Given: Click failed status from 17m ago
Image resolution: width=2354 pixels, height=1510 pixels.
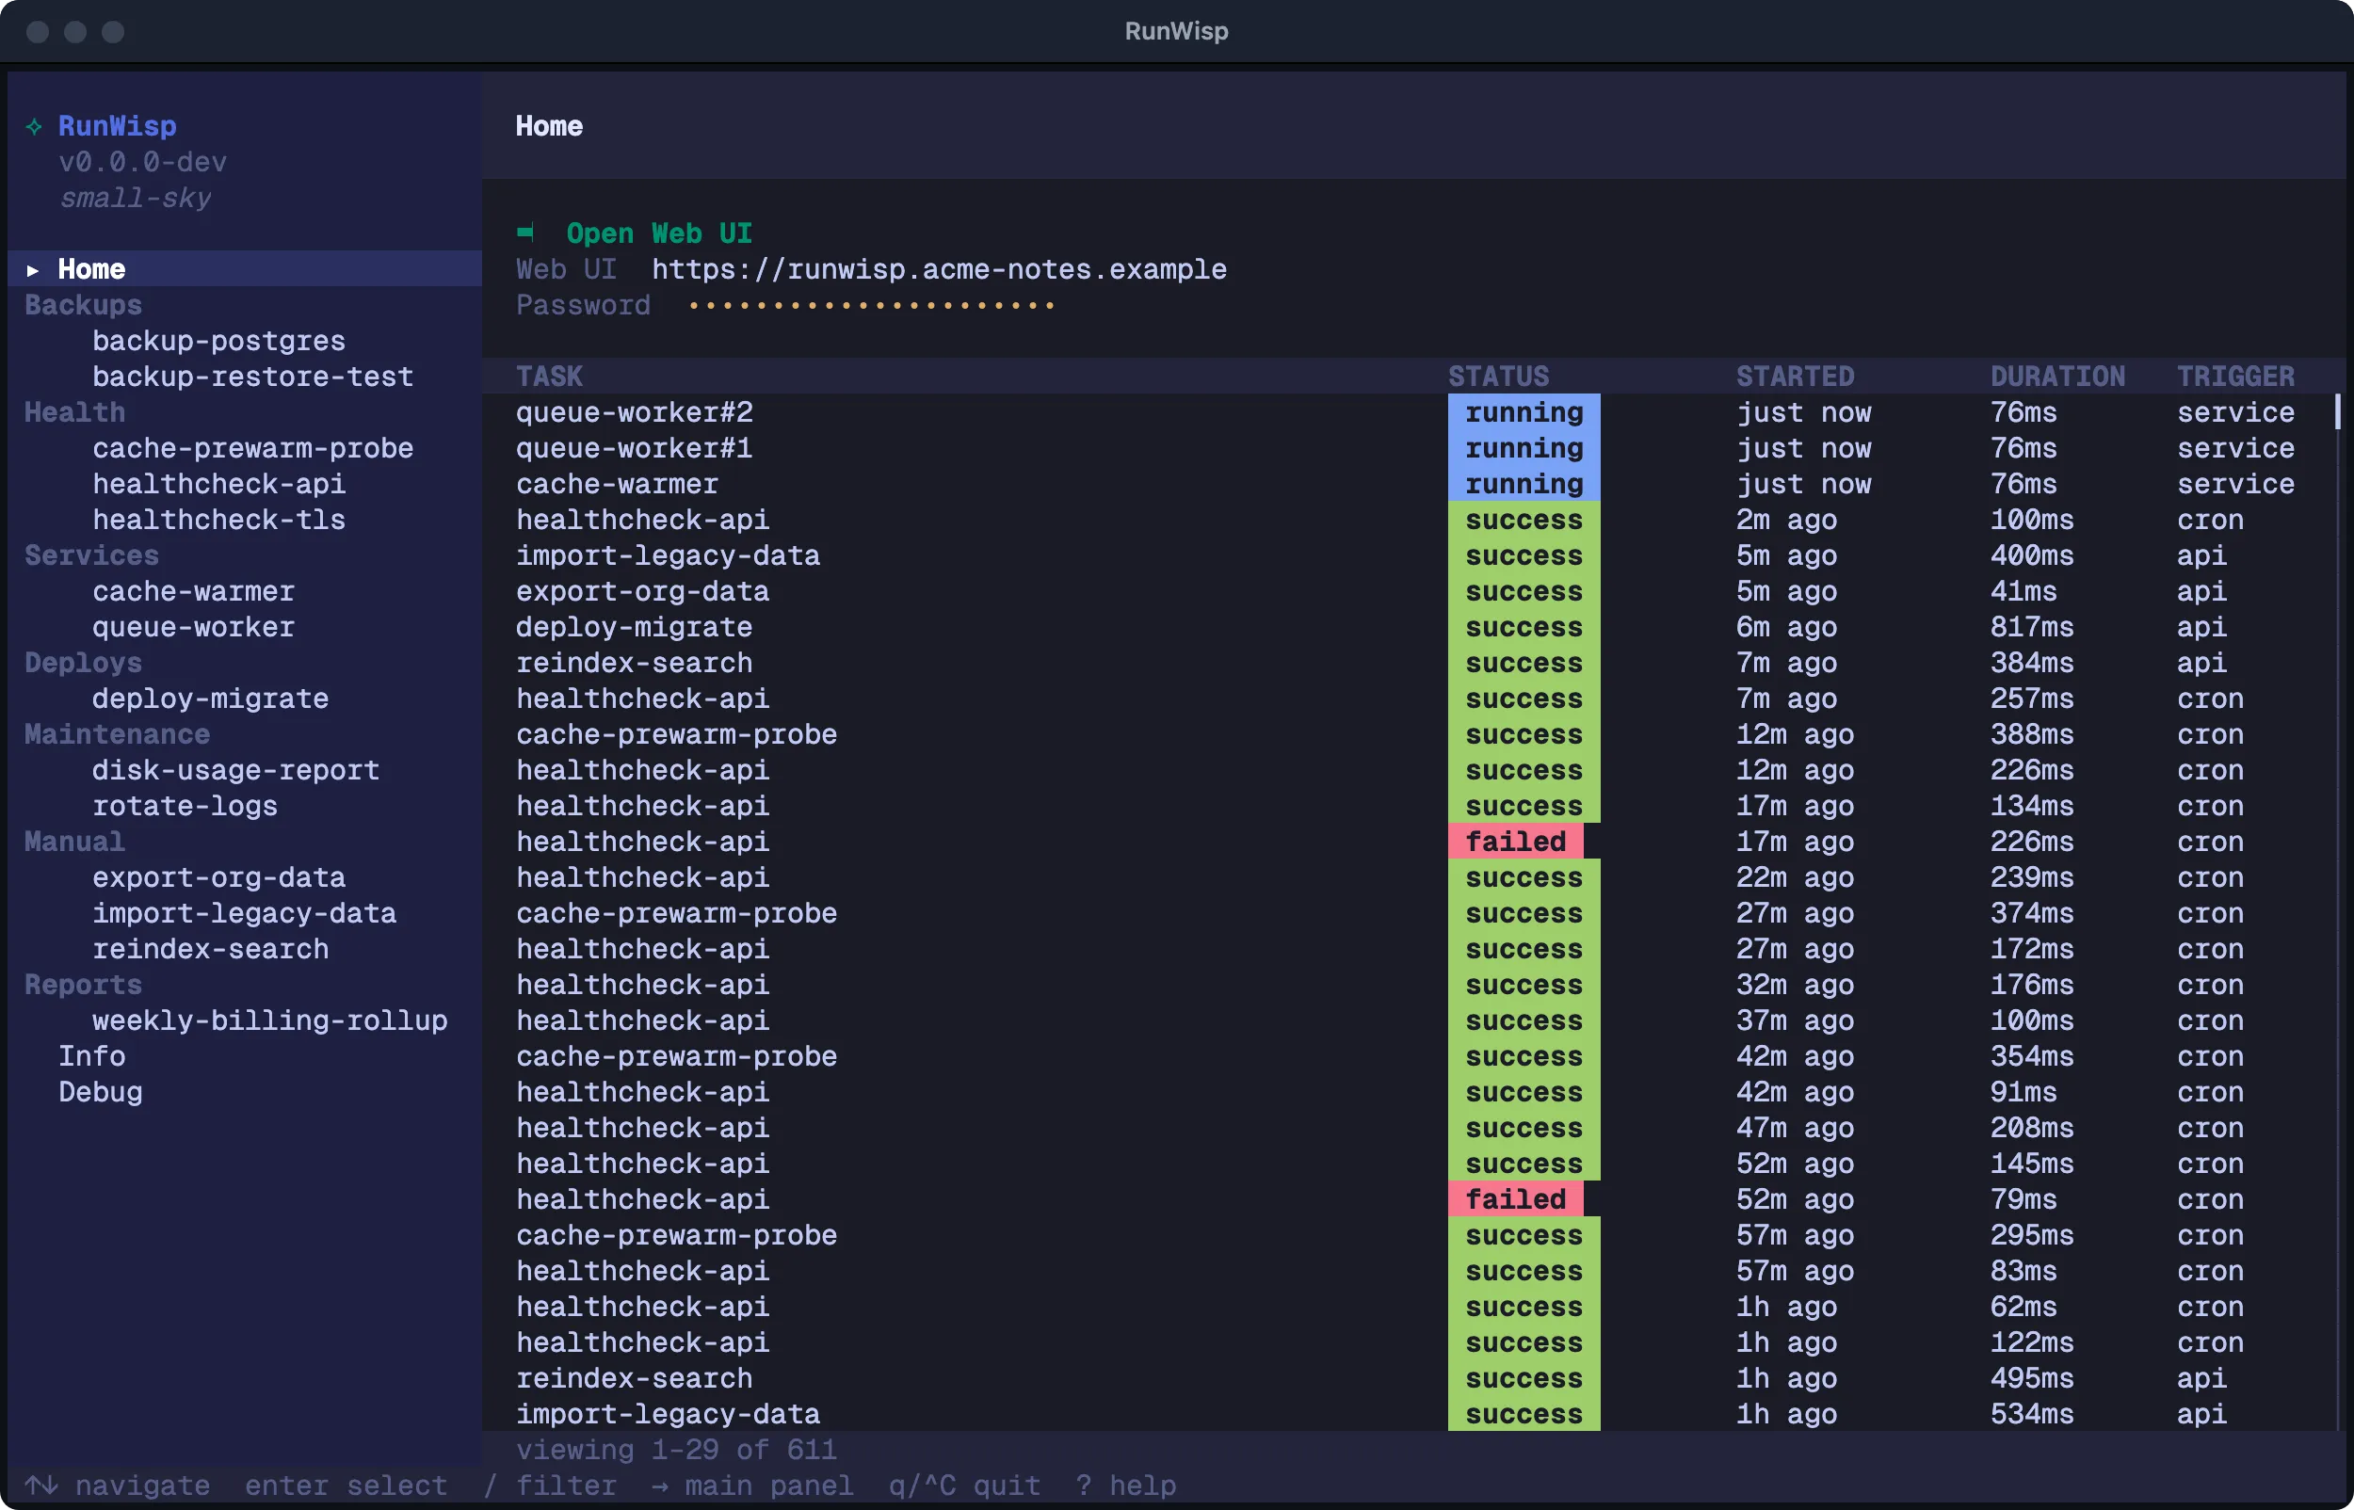Looking at the screenshot, I should tap(1516, 843).
